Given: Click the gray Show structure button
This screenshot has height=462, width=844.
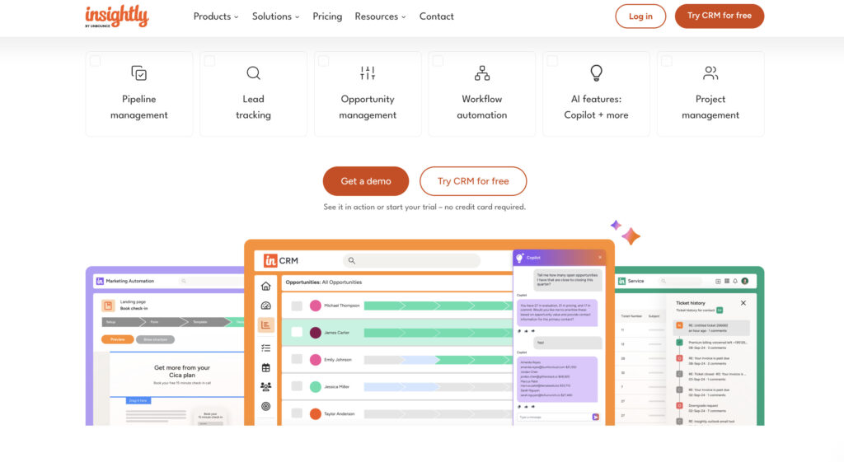Looking at the screenshot, I should (155, 339).
